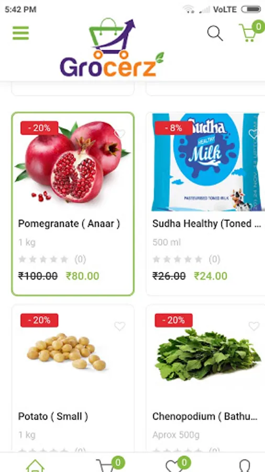Open Pomegranate ( Anaar ) product title

69,223
